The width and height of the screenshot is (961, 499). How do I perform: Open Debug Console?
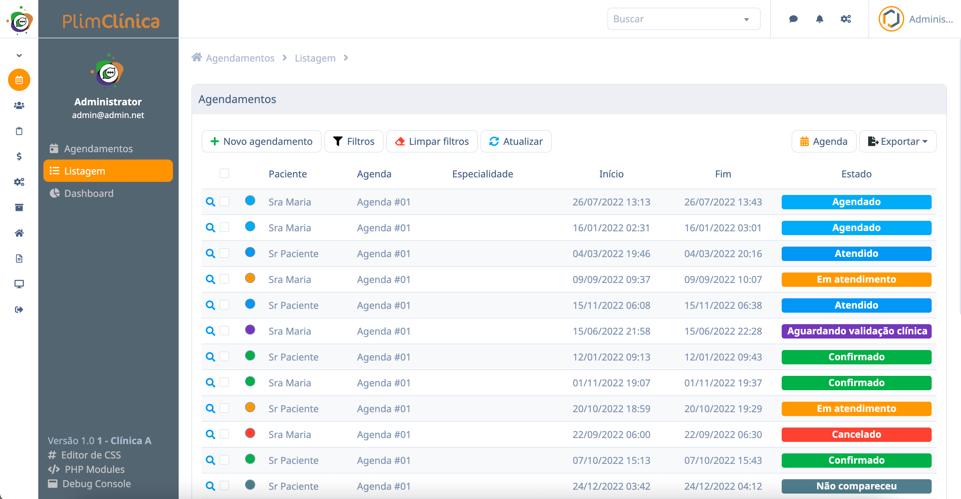pos(90,484)
